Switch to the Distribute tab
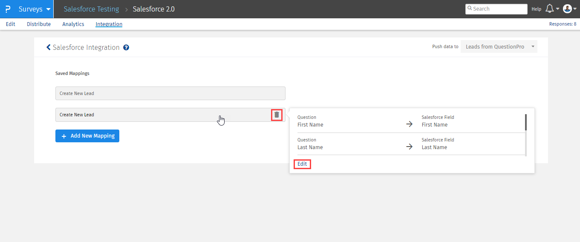Screen dimensions: 580x242 tap(39, 24)
